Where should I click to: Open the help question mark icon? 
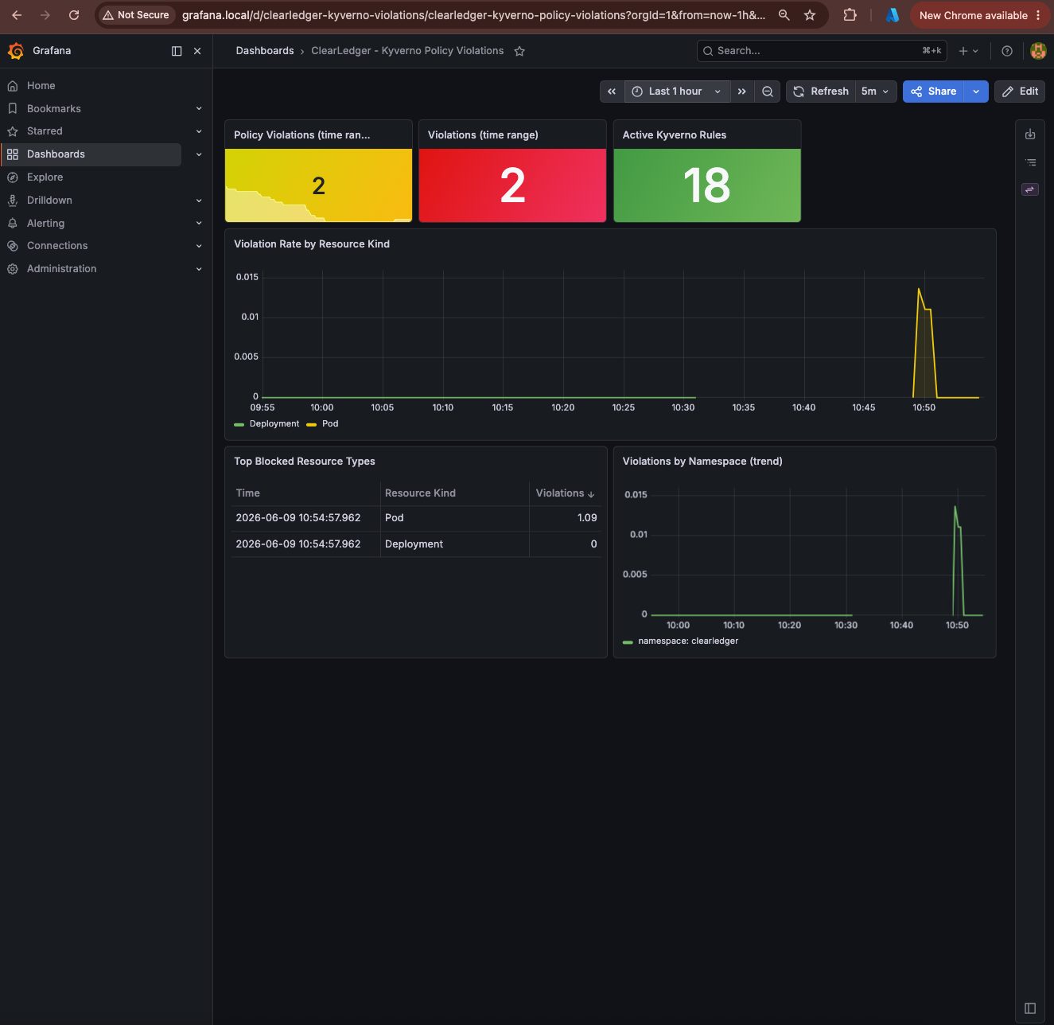click(1007, 51)
